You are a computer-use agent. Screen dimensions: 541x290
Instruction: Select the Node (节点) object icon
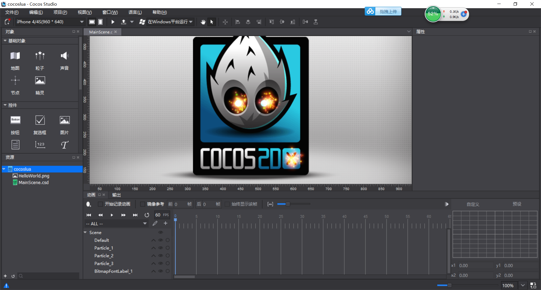click(x=15, y=81)
